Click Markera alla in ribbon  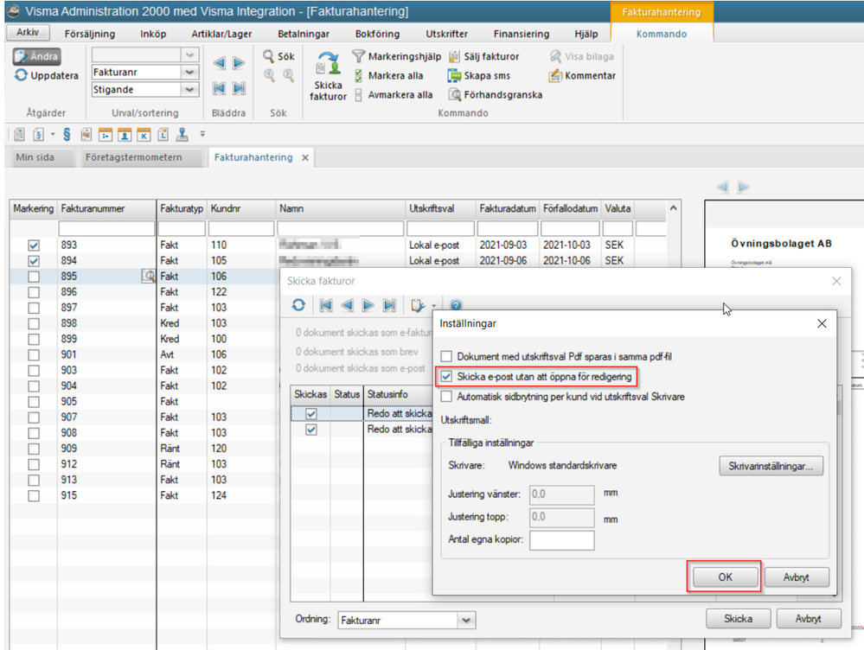pos(388,75)
